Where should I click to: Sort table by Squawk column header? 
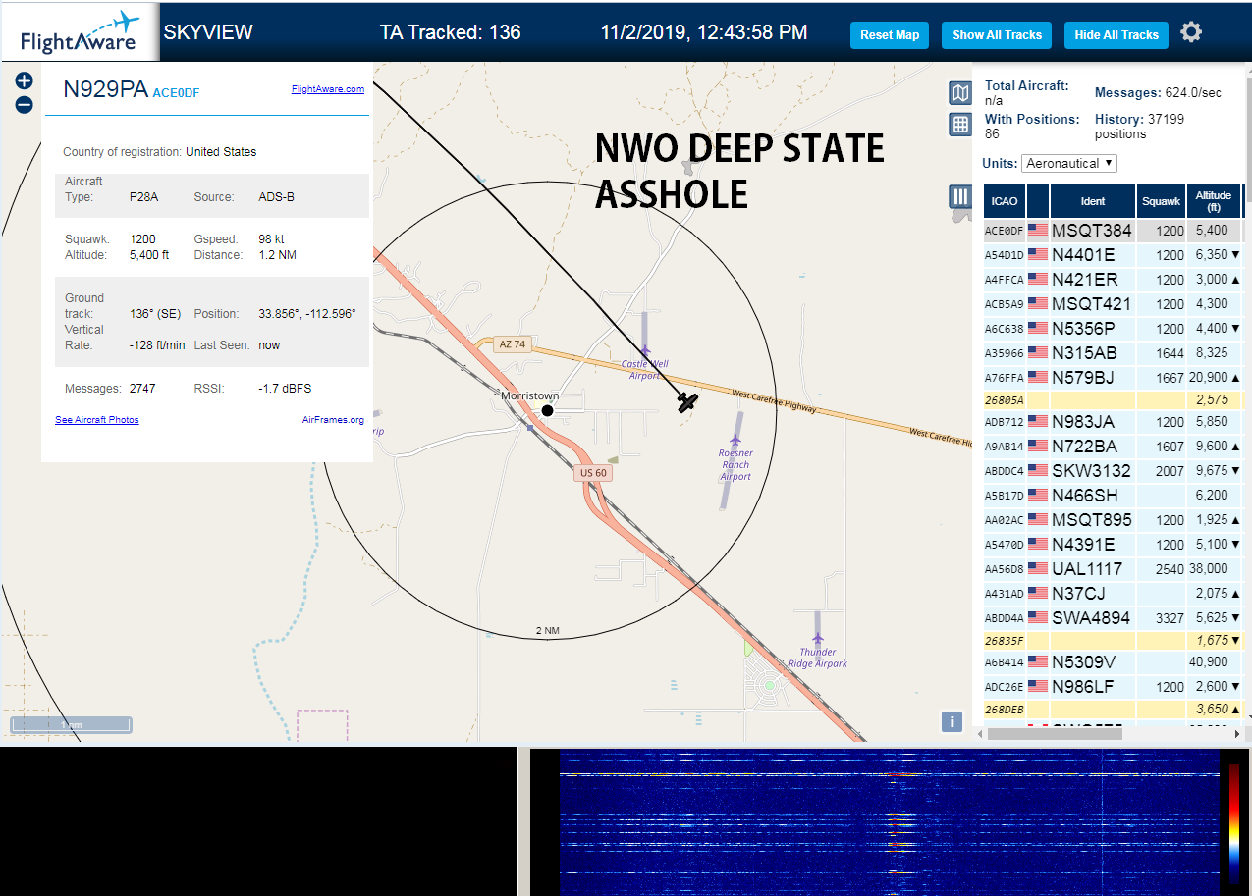point(1161,201)
